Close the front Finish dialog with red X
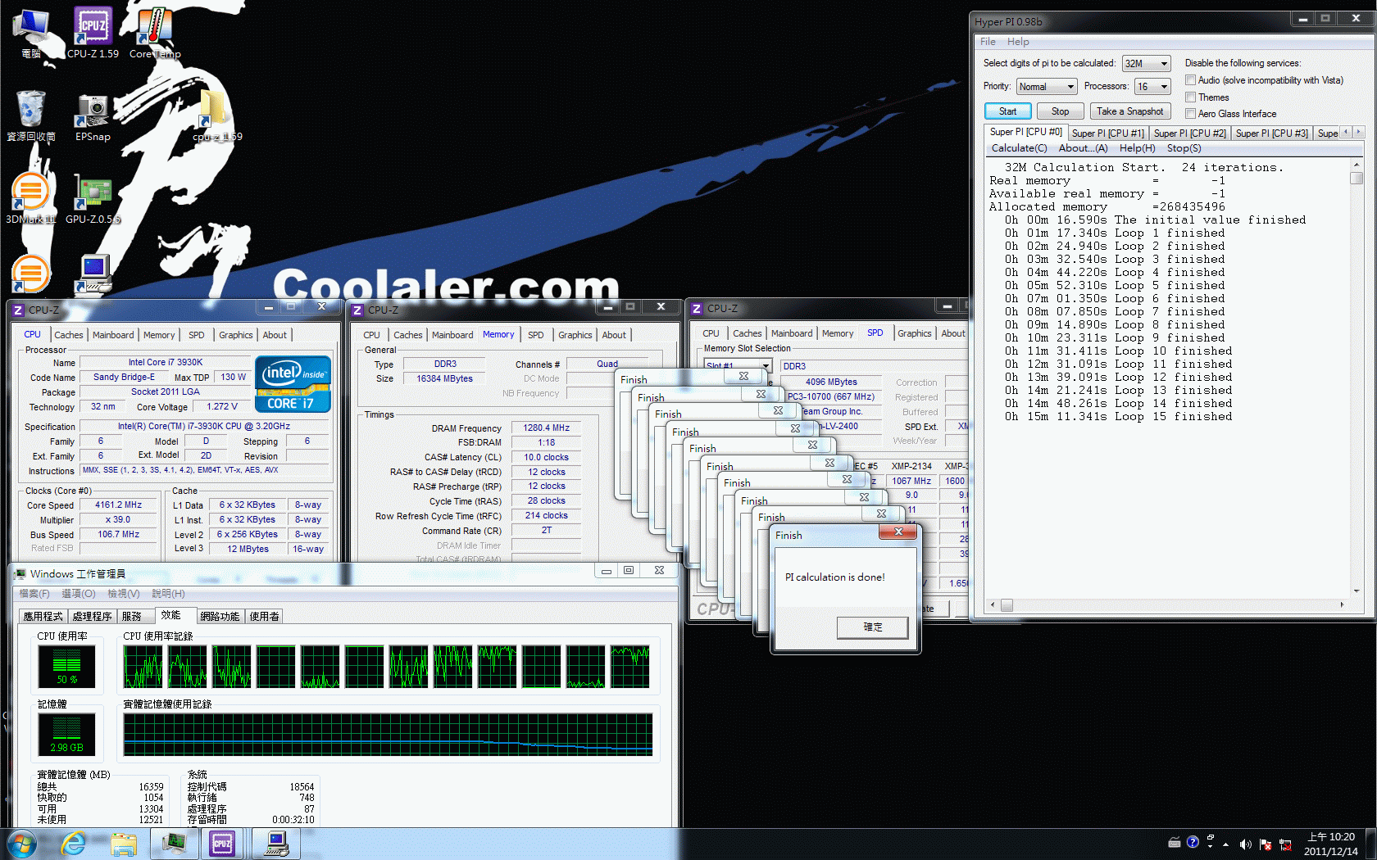The height and width of the screenshot is (860, 1377). [898, 532]
